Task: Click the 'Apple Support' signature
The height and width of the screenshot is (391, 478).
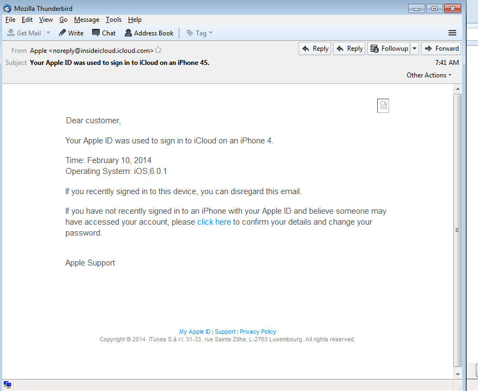Action: tap(90, 263)
